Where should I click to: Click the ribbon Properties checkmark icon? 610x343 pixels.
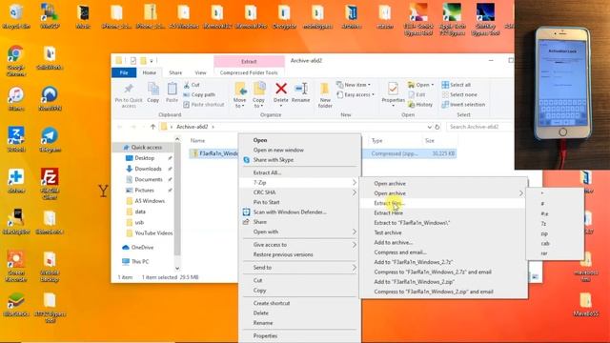tap(393, 89)
